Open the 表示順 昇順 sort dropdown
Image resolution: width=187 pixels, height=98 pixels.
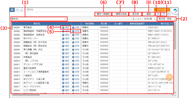[x=167, y=19]
